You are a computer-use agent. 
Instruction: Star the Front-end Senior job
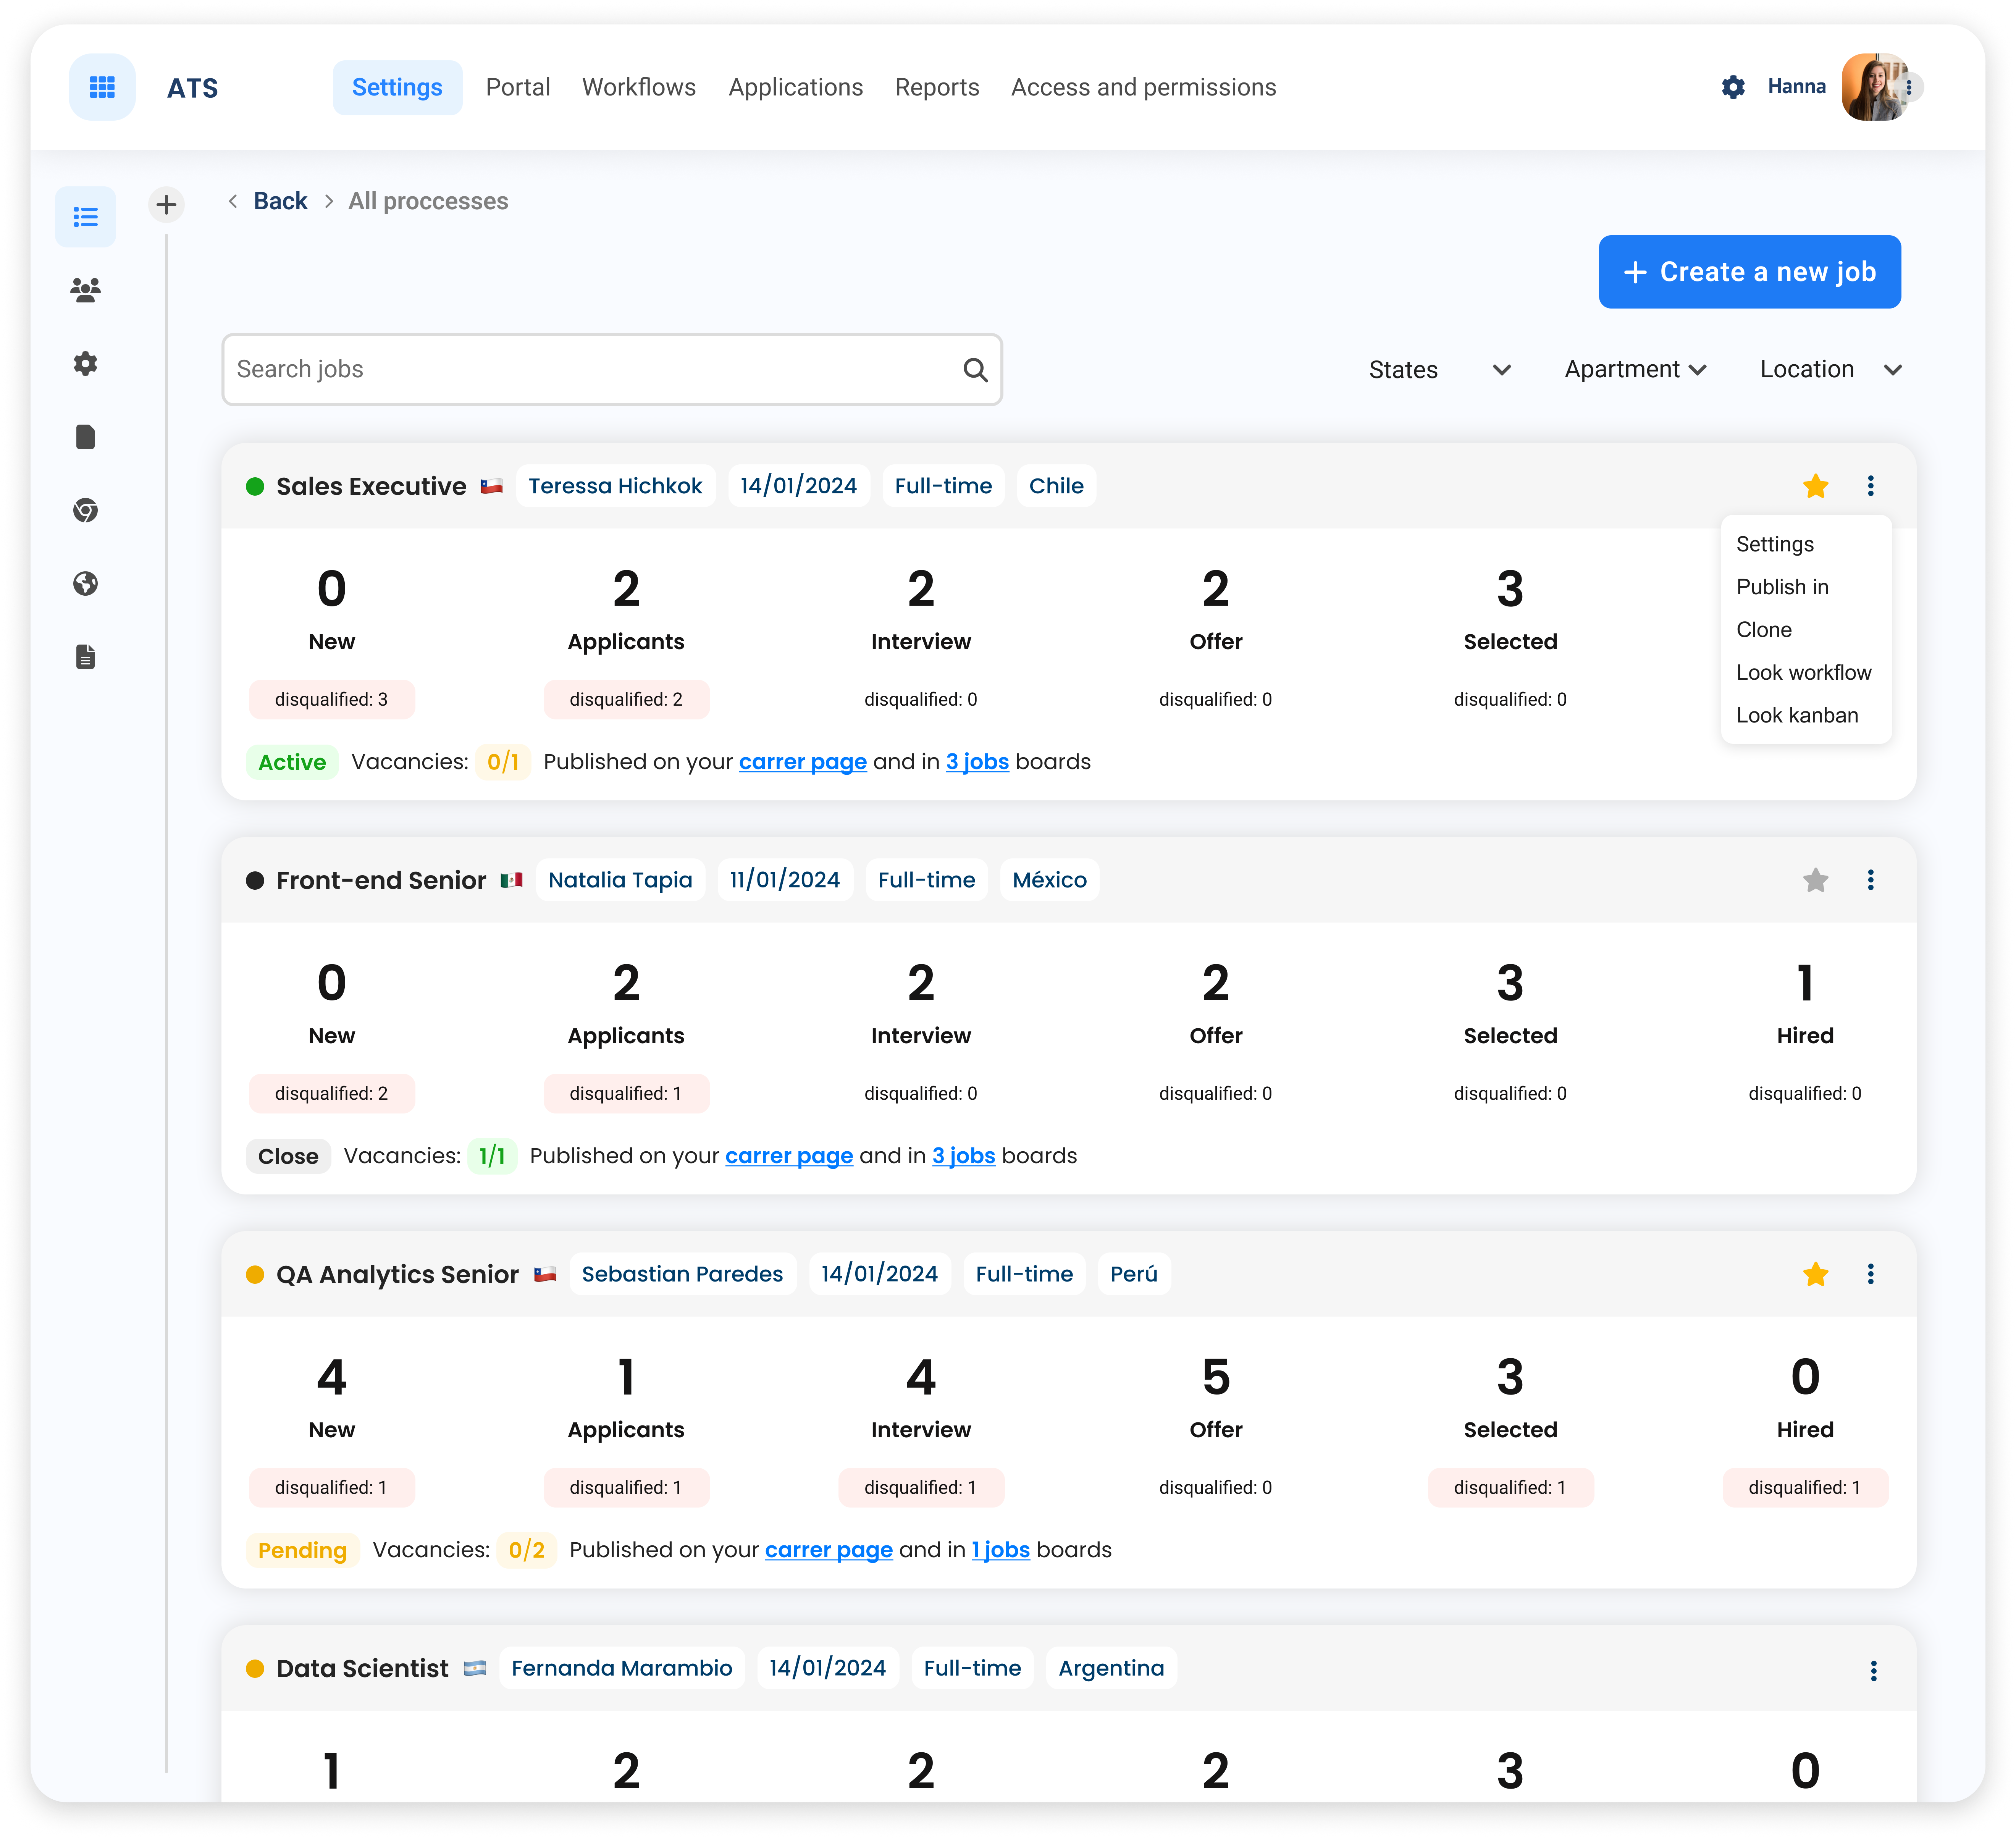[1816, 880]
